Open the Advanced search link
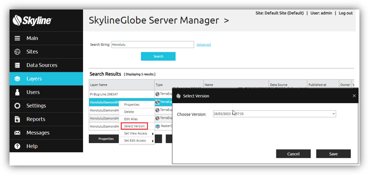The height and width of the screenshot is (175, 369). pyautogui.click(x=203, y=45)
